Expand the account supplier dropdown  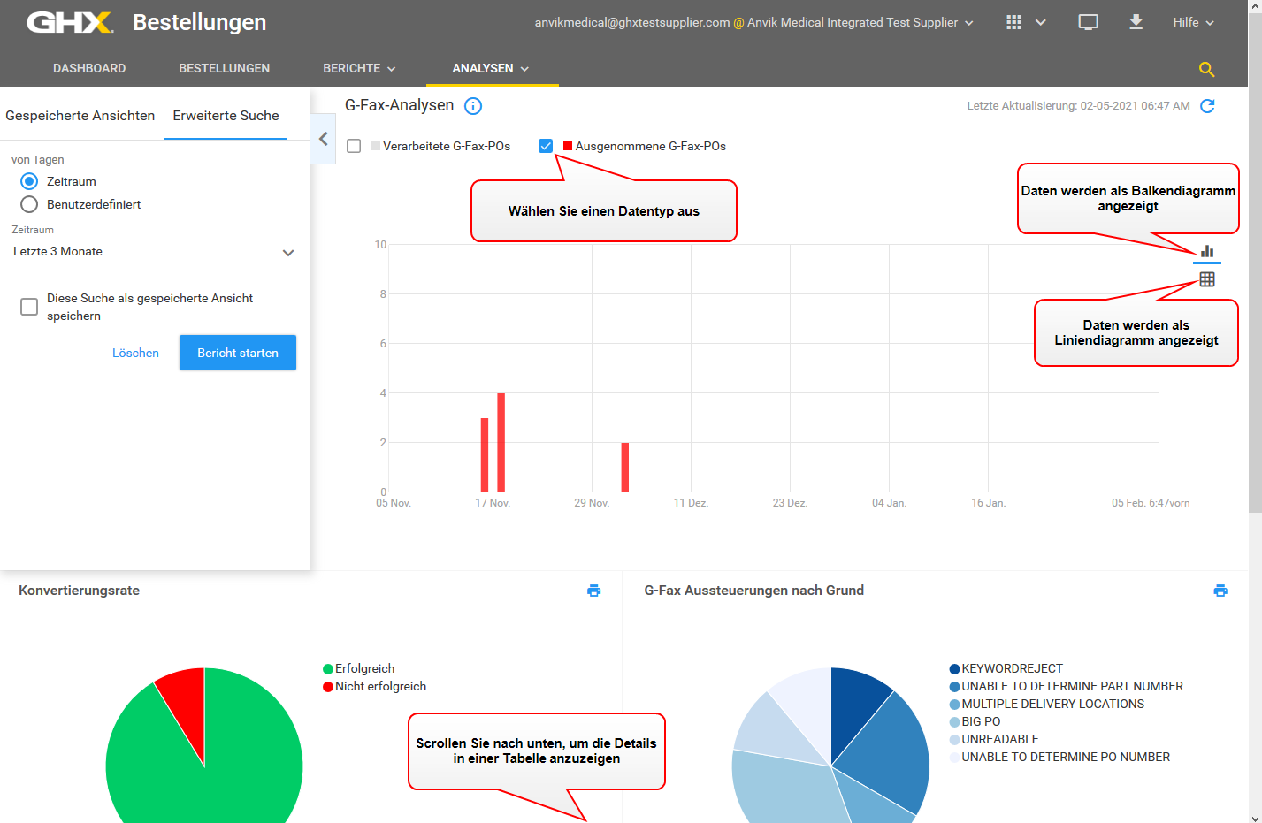point(969,23)
